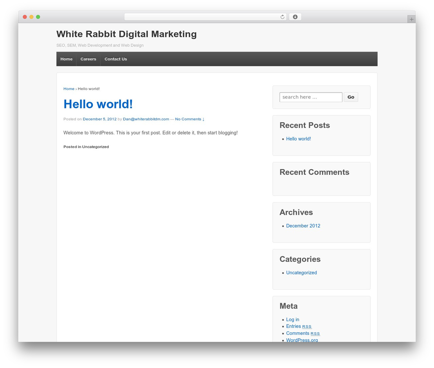Jump to No Comments link
Viewport: 434px width, 368px height.
coord(190,119)
